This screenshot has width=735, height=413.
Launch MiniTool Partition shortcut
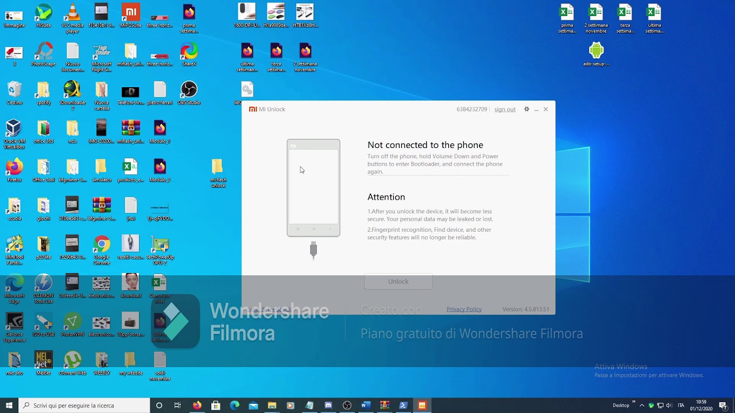(x=14, y=250)
